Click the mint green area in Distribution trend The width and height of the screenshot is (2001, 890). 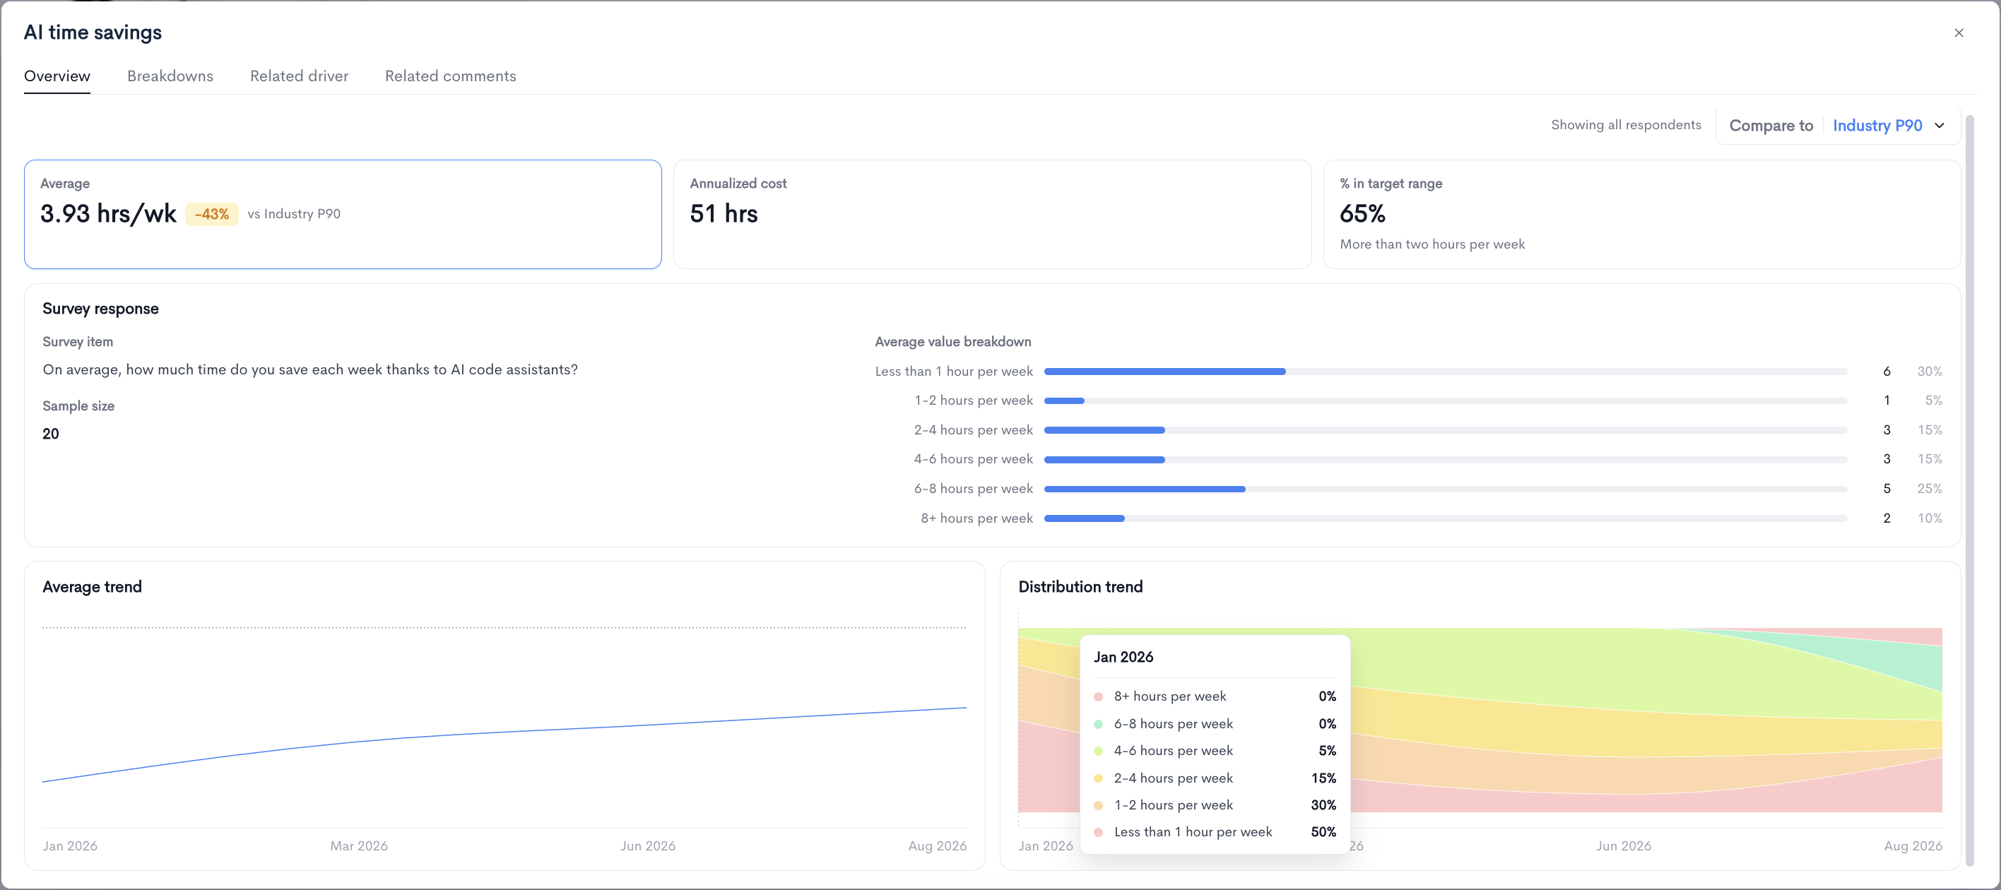coord(1895,658)
